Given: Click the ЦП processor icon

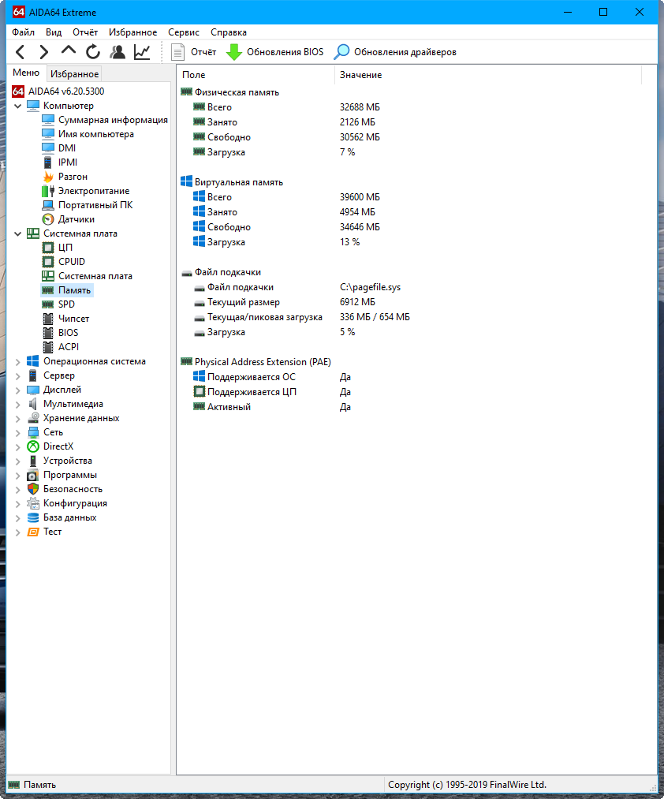Looking at the screenshot, I should point(48,248).
